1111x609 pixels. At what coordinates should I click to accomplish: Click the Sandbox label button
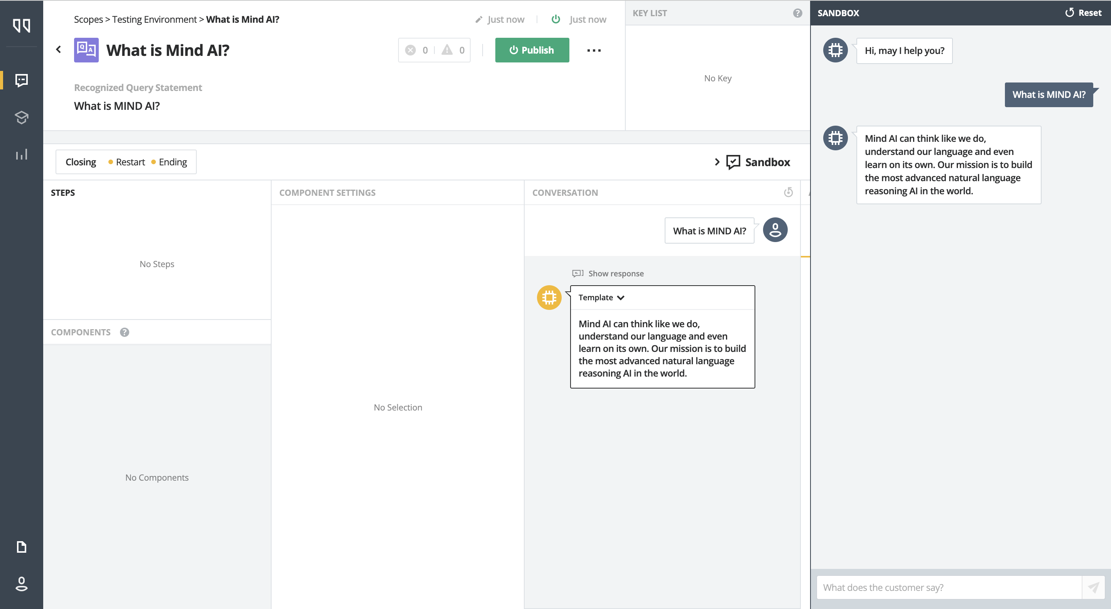click(768, 162)
